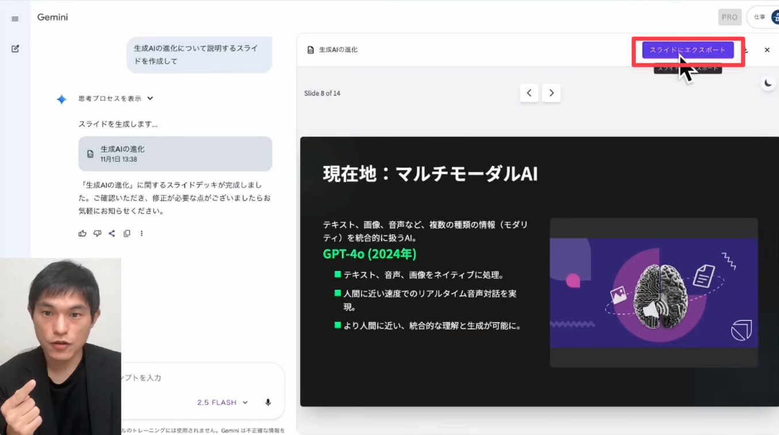This screenshot has height=435, width=779.
Task: Open the 生成AIの進化 file card in chat
Action: [x=175, y=154]
